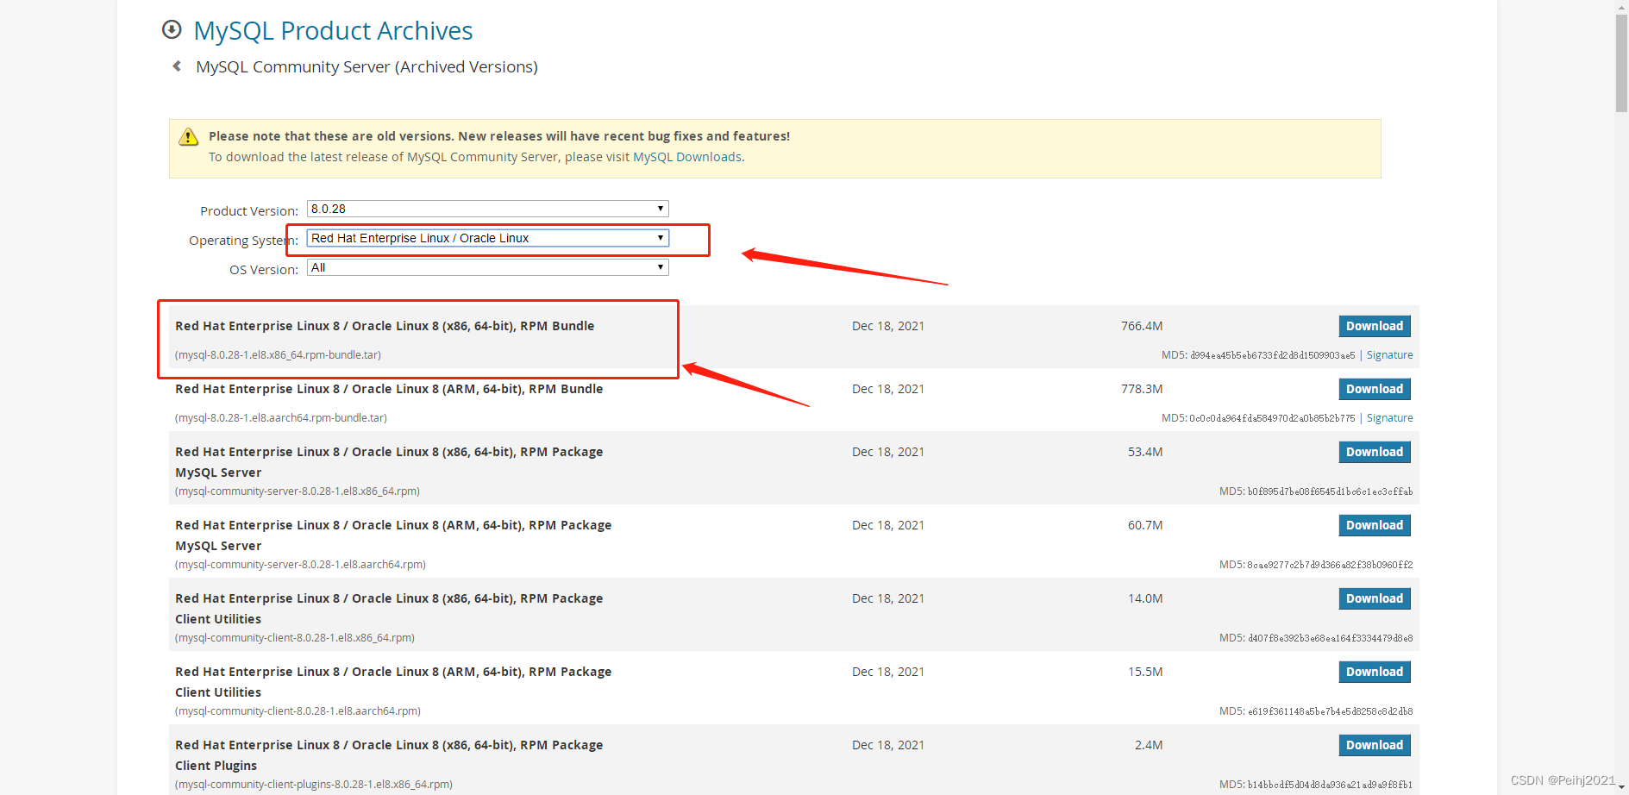Click the OS Version label
Image resolution: width=1629 pixels, height=795 pixels.
pyautogui.click(x=264, y=270)
